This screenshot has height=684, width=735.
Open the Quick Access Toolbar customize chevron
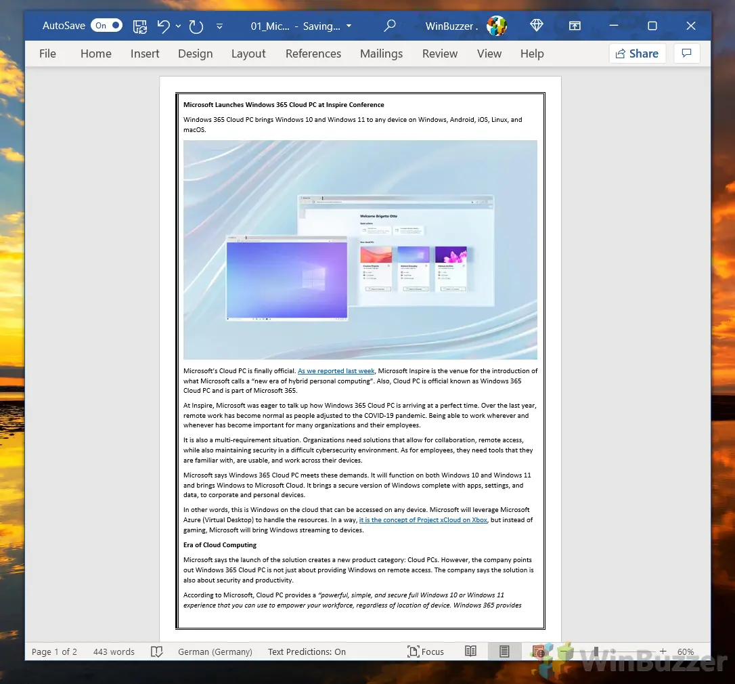tap(219, 26)
